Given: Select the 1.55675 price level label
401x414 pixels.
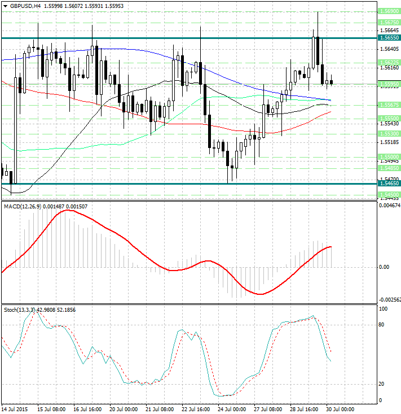Looking at the screenshot, I should (389, 105).
